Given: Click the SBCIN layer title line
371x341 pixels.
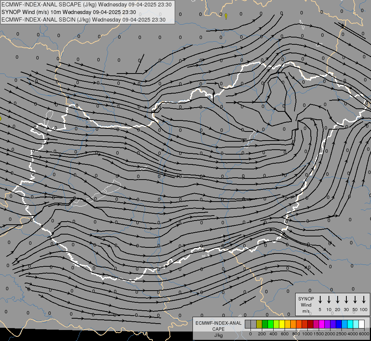Looking at the screenshot, I should [x=83, y=20].
